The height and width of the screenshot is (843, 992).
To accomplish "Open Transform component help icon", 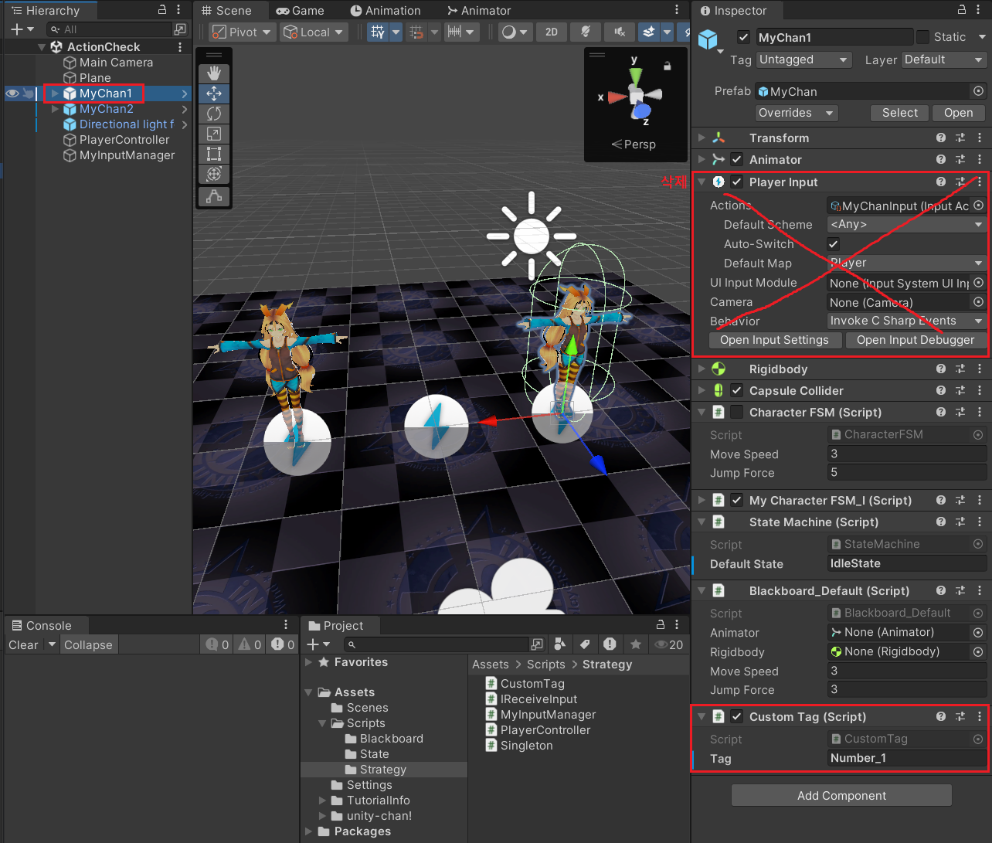I will coord(941,138).
